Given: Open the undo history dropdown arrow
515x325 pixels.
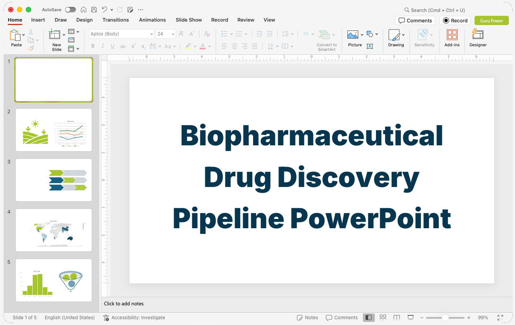Looking at the screenshot, I should click(112, 10).
